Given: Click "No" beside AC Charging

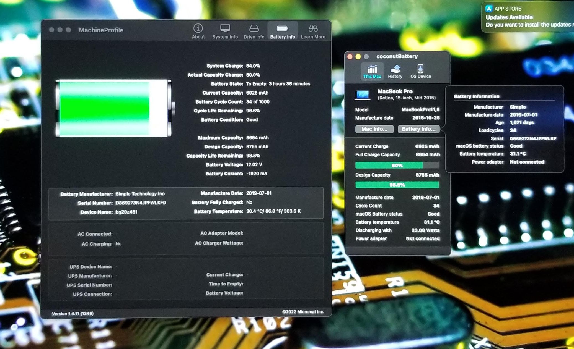Looking at the screenshot, I should [x=118, y=244].
